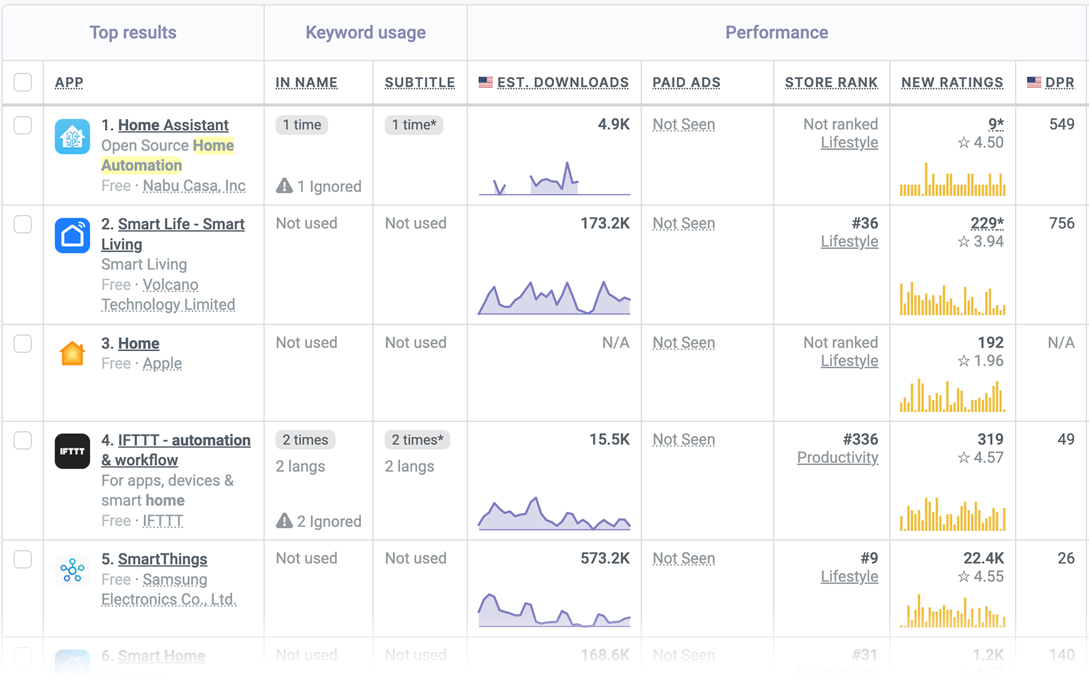Click the 229* new ratings value
Viewport: 1089px width, 693px height.
click(987, 224)
